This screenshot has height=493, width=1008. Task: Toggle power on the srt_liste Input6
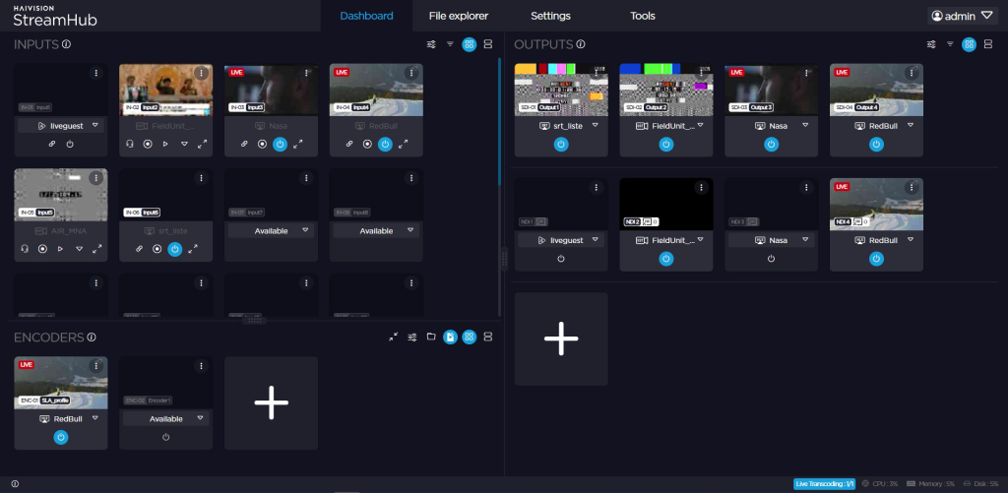point(174,249)
